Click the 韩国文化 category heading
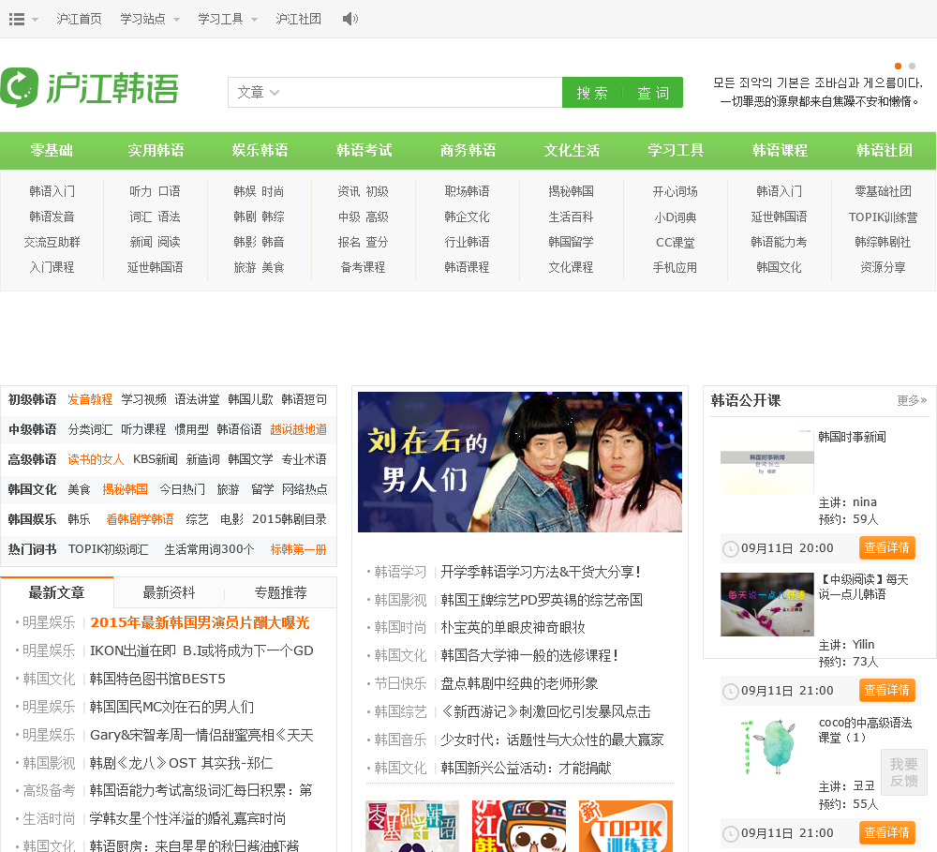The height and width of the screenshot is (852, 937). (x=32, y=489)
